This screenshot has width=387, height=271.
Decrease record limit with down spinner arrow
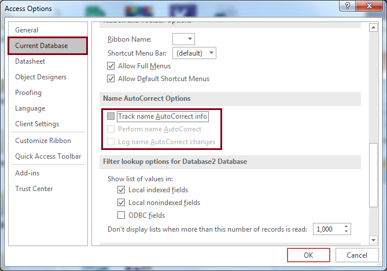347,232
